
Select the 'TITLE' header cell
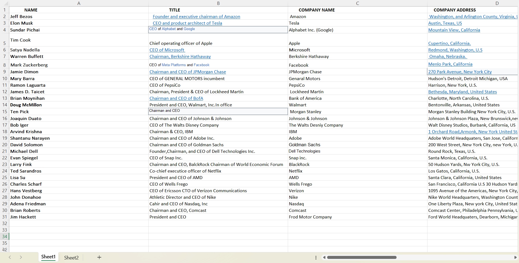point(218,10)
